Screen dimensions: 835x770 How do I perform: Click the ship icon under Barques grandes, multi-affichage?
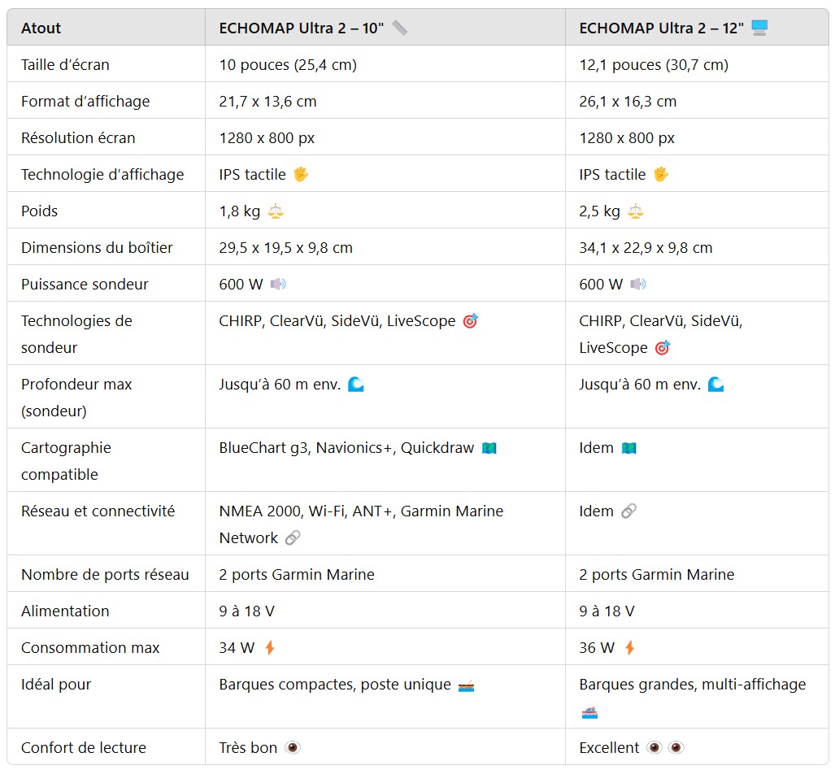point(589,712)
